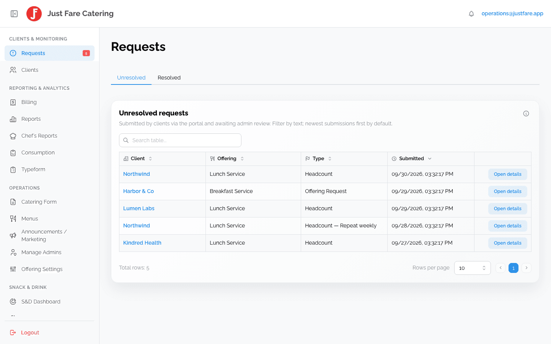
Task: Open Clients in the sidebar
Action: (49, 70)
